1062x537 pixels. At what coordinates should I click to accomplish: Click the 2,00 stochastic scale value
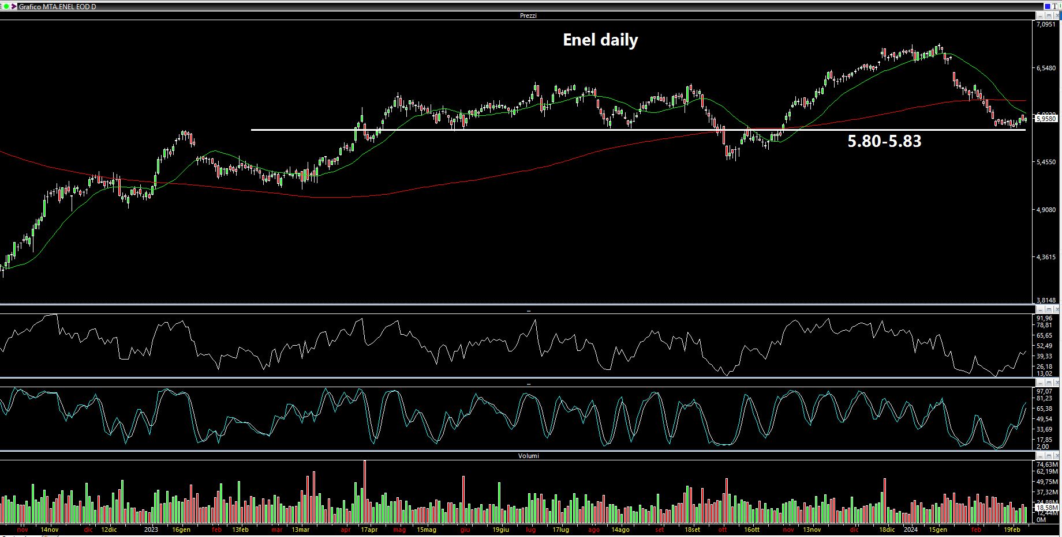click(x=1043, y=447)
